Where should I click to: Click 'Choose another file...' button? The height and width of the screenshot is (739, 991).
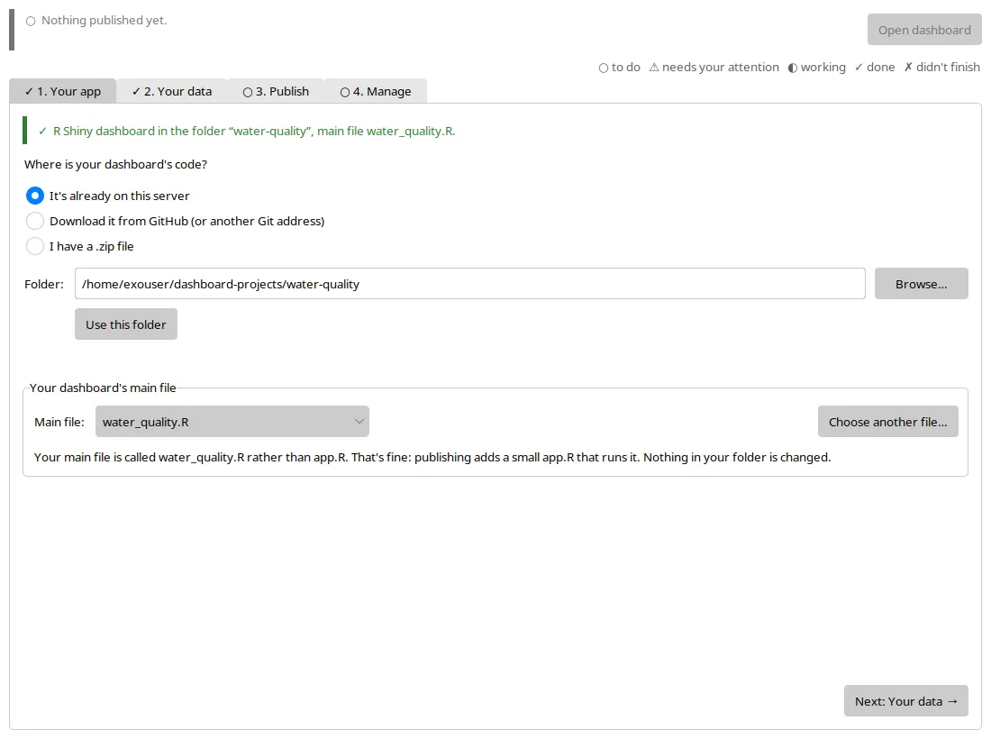(887, 422)
